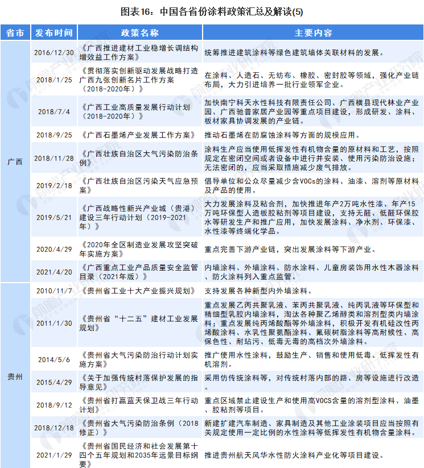Click the 主要内容 column header
This screenshot has height=468, width=424.
(x=313, y=32)
